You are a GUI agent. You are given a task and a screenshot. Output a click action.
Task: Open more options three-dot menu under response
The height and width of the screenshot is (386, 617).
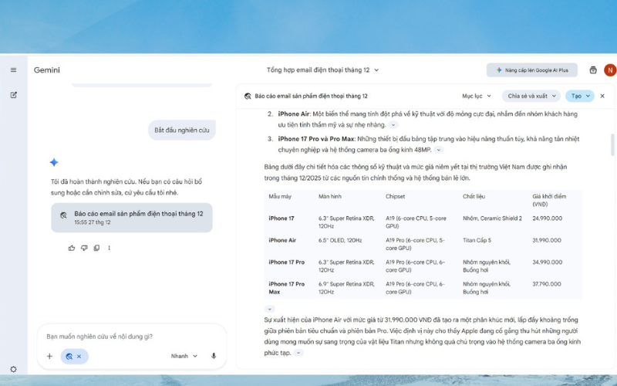[109, 248]
